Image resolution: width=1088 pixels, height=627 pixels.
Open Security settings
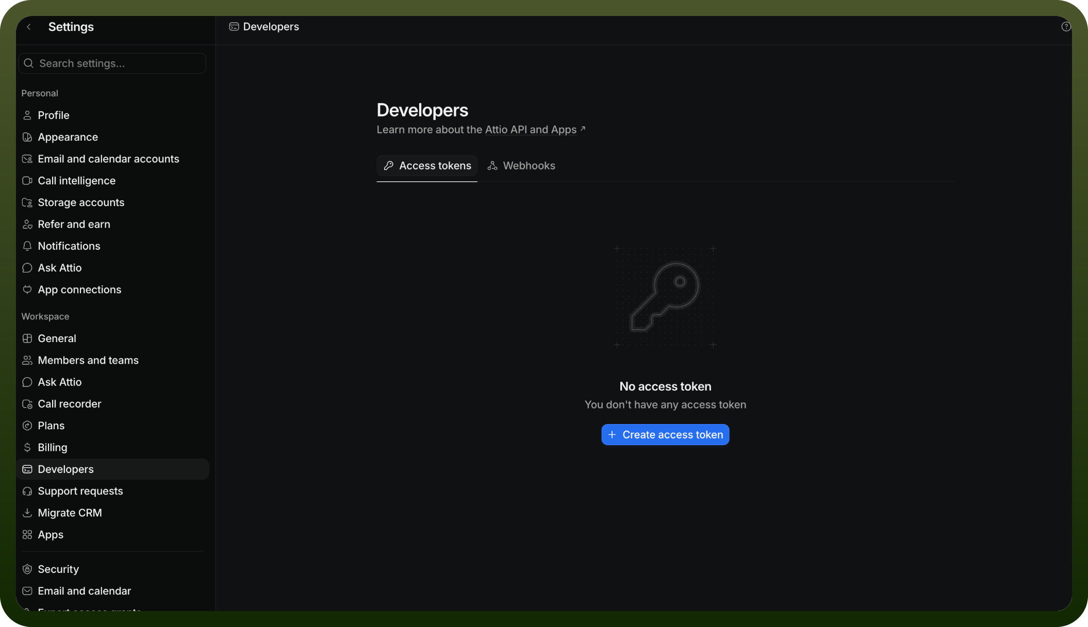pyautogui.click(x=112, y=569)
